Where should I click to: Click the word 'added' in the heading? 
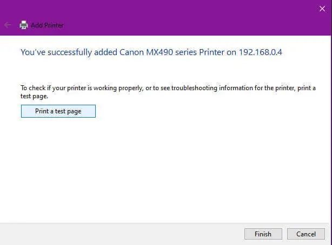(x=105, y=52)
